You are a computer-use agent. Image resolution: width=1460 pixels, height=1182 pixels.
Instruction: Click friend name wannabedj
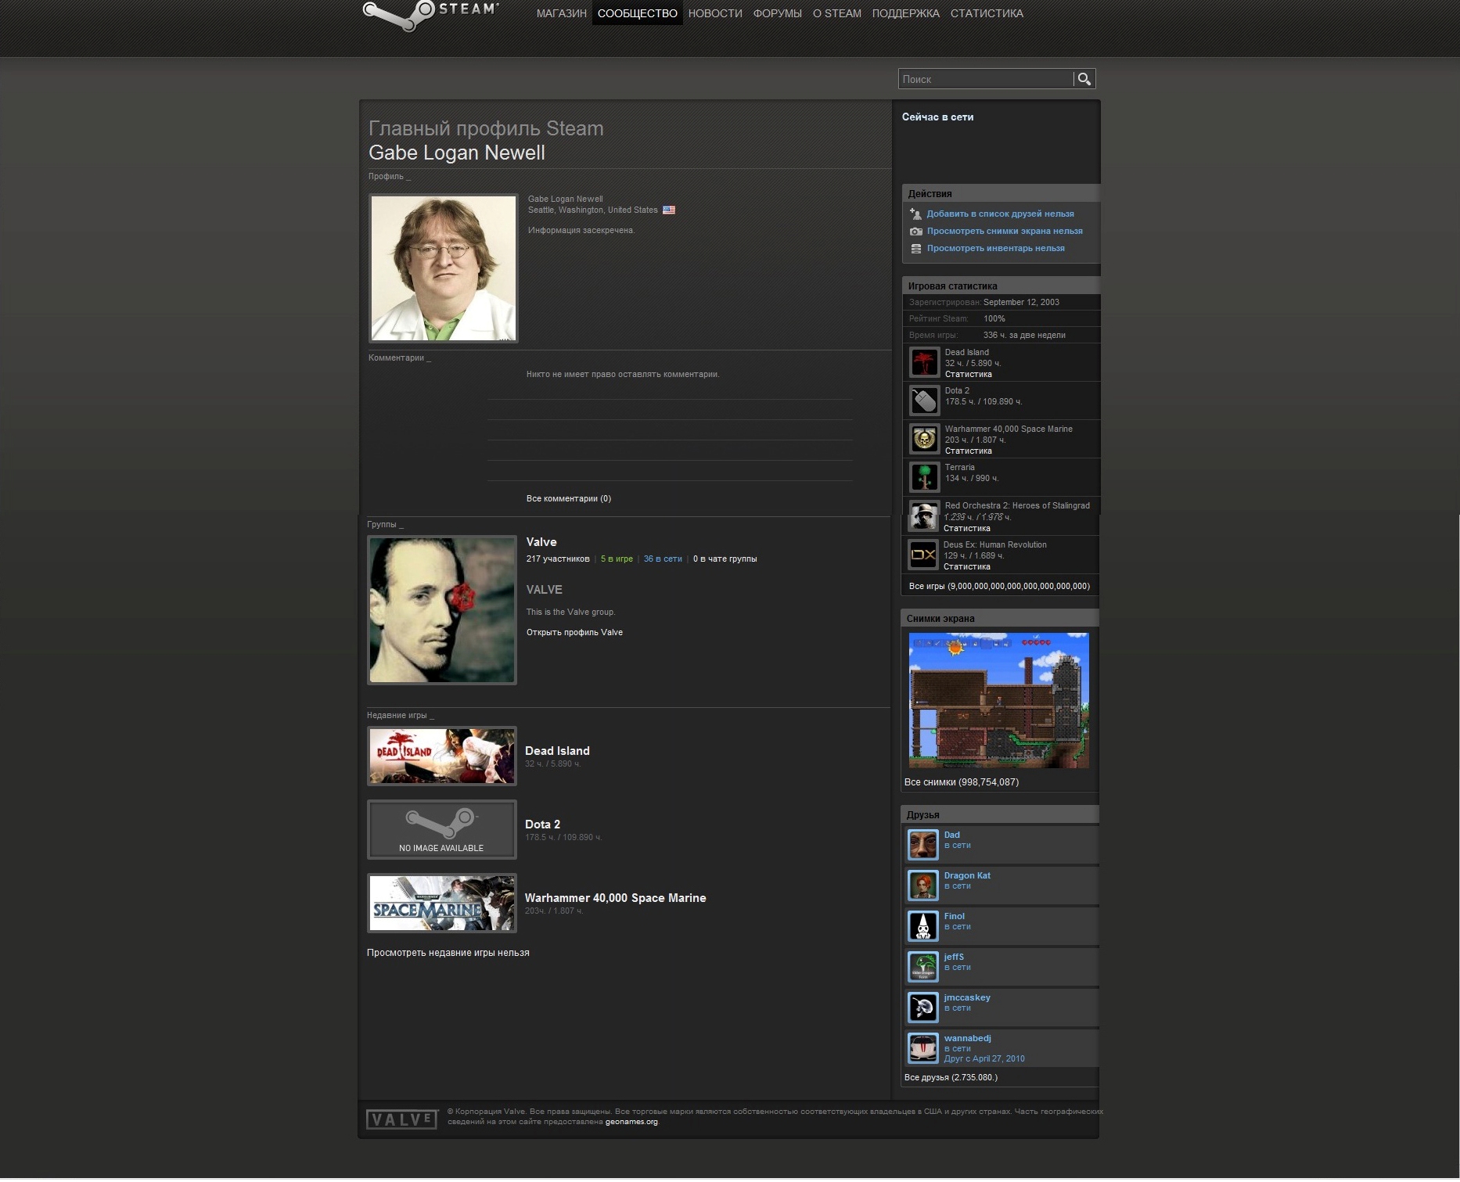[x=967, y=1038]
